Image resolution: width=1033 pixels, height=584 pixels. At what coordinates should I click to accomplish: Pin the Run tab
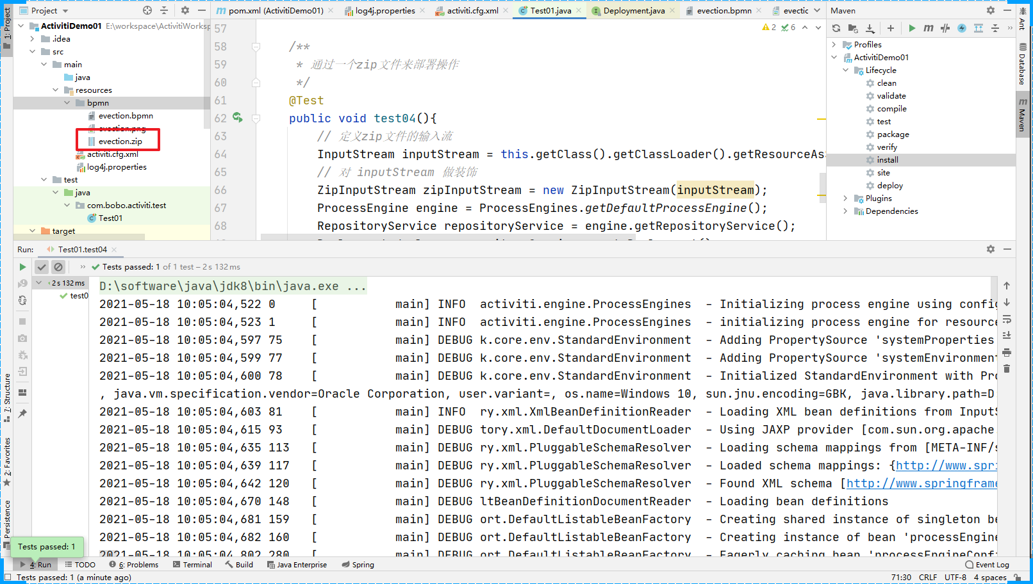coord(22,414)
